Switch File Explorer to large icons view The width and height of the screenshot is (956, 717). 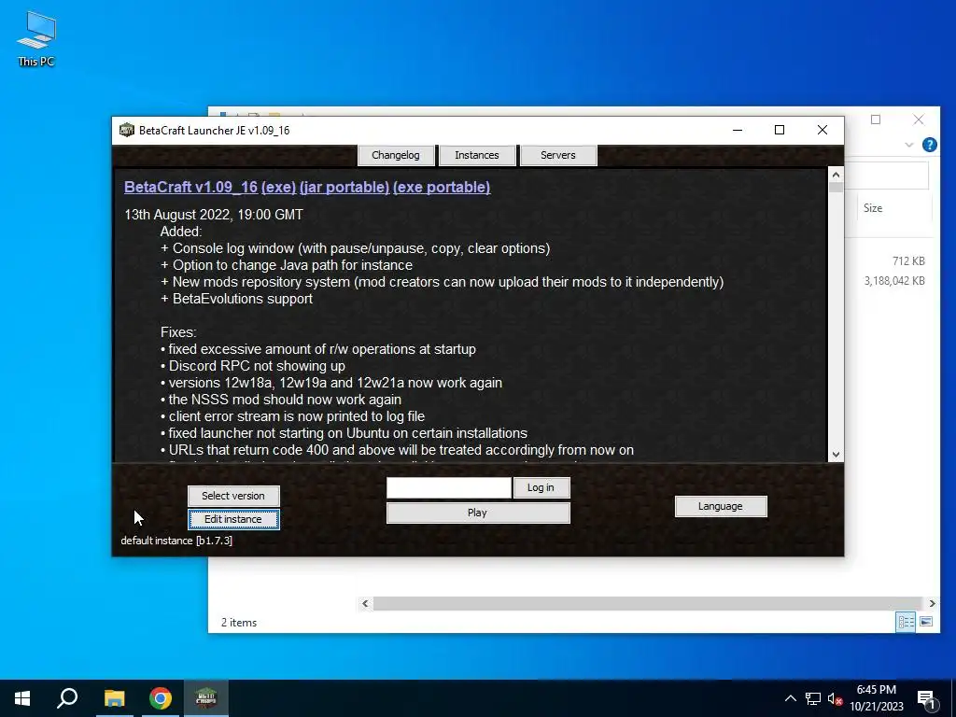click(x=926, y=622)
